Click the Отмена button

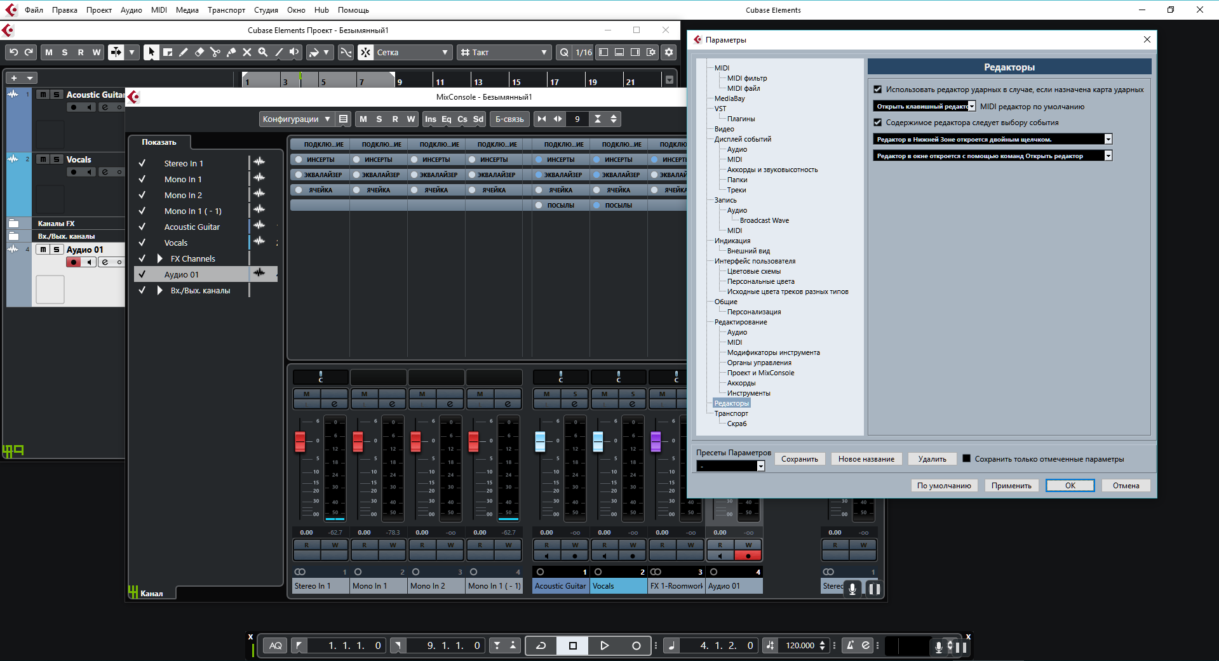pyautogui.click(x=1126, y=486)
